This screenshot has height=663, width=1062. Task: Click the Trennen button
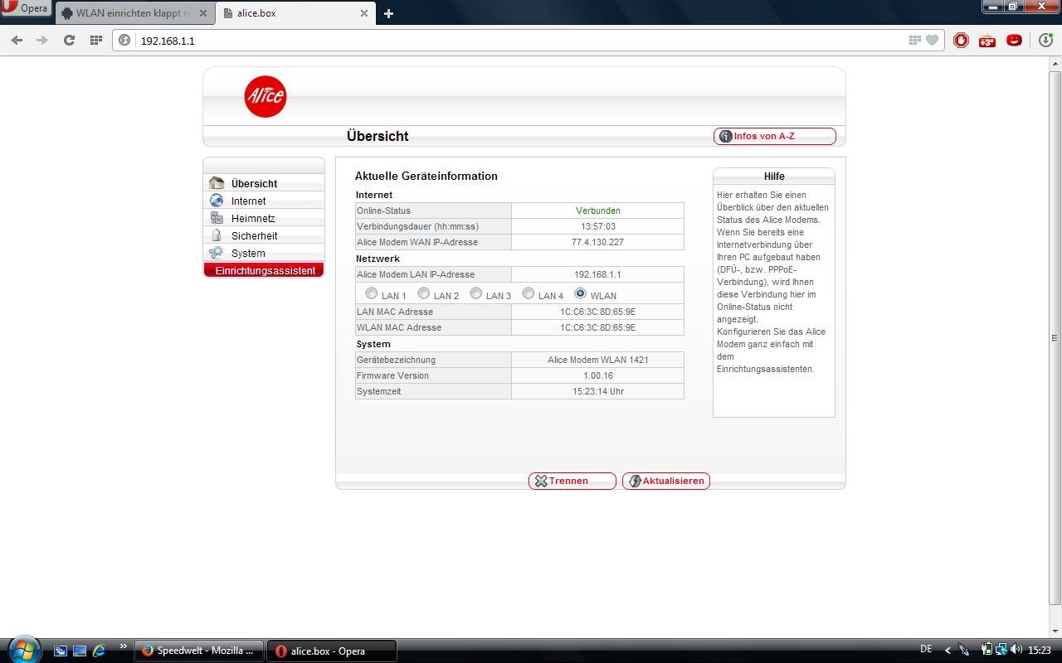(x=572, y=481)
